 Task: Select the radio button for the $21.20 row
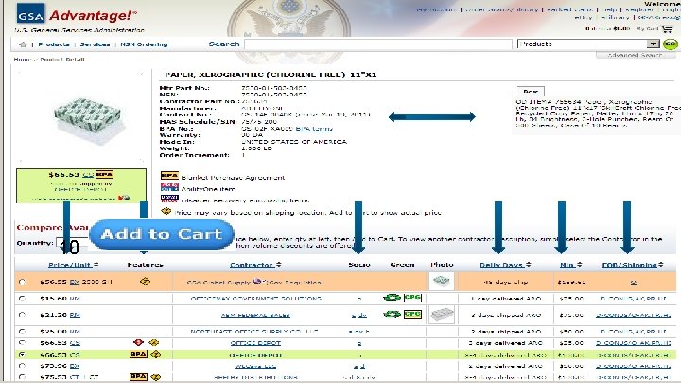(x=22, y=314)
